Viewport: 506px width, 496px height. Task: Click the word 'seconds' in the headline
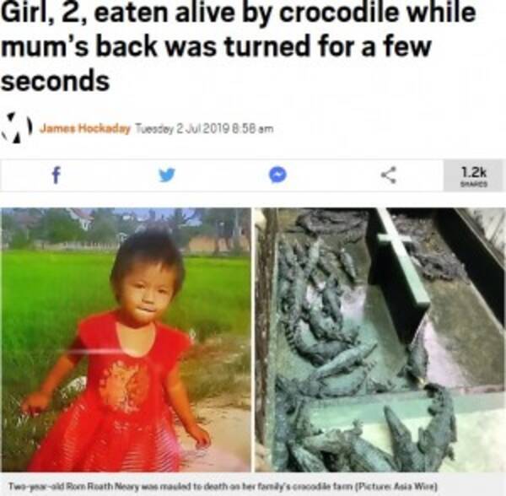point(56,80)
